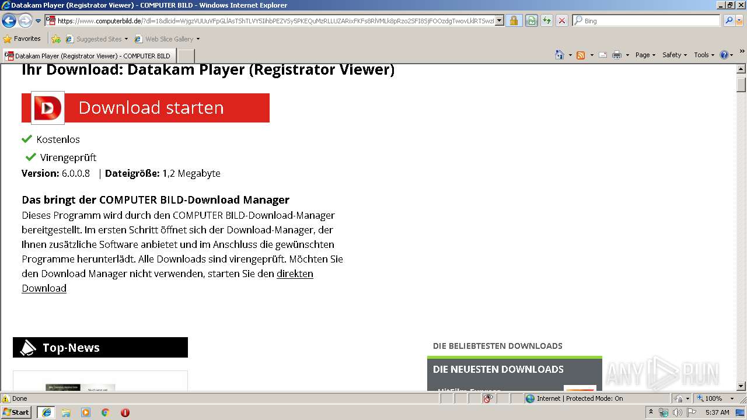Go forward with the Forward arrow
The image size is (747, 420).
pyautogui.click(x=25, y=21)
